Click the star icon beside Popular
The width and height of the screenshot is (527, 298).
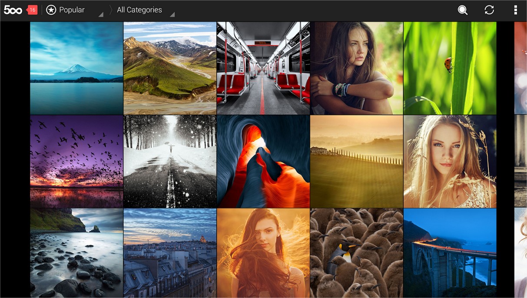tap(51, 10)
